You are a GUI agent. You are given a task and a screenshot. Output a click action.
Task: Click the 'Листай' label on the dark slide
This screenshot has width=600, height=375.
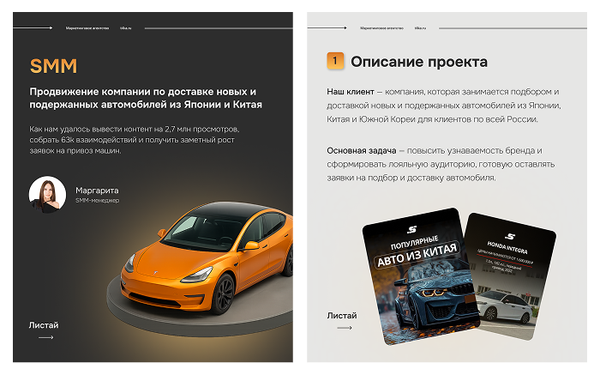[44, 325]
